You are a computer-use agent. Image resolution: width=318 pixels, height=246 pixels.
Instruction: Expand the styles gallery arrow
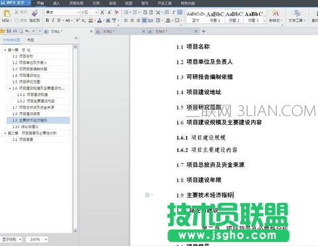click(x=265, y=21)
